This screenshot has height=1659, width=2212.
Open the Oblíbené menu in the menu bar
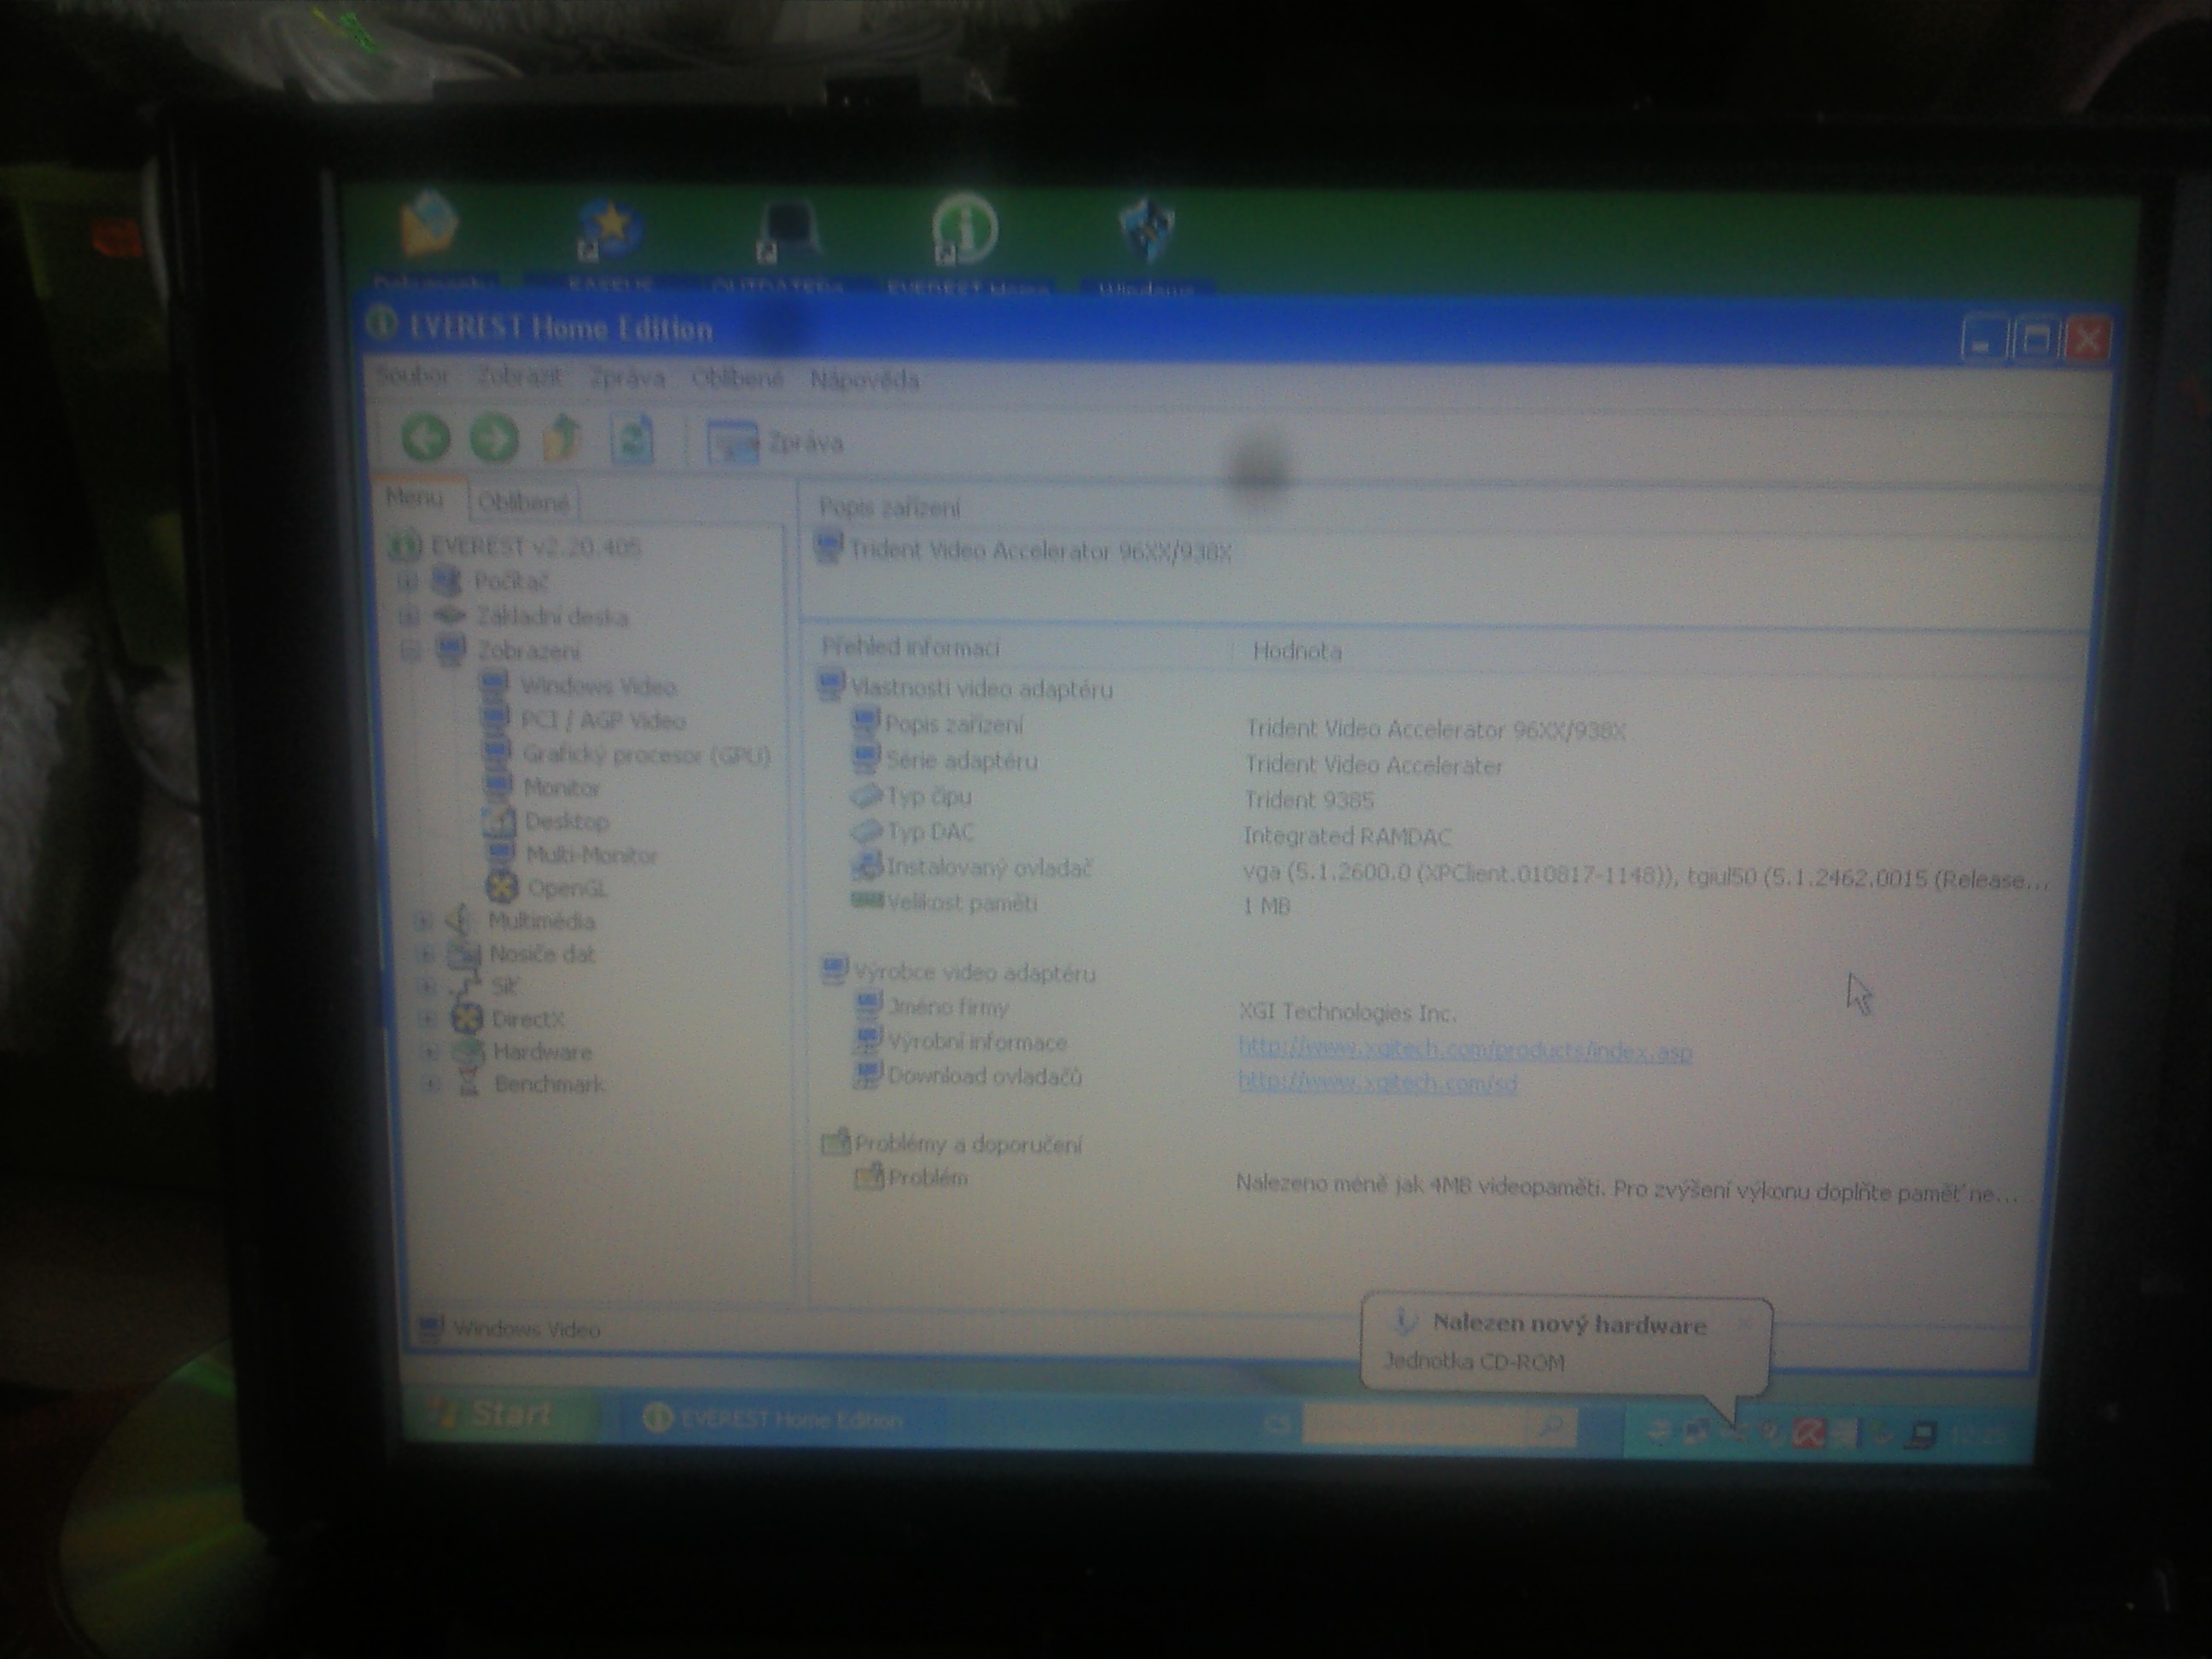click(x=737, y=379)
